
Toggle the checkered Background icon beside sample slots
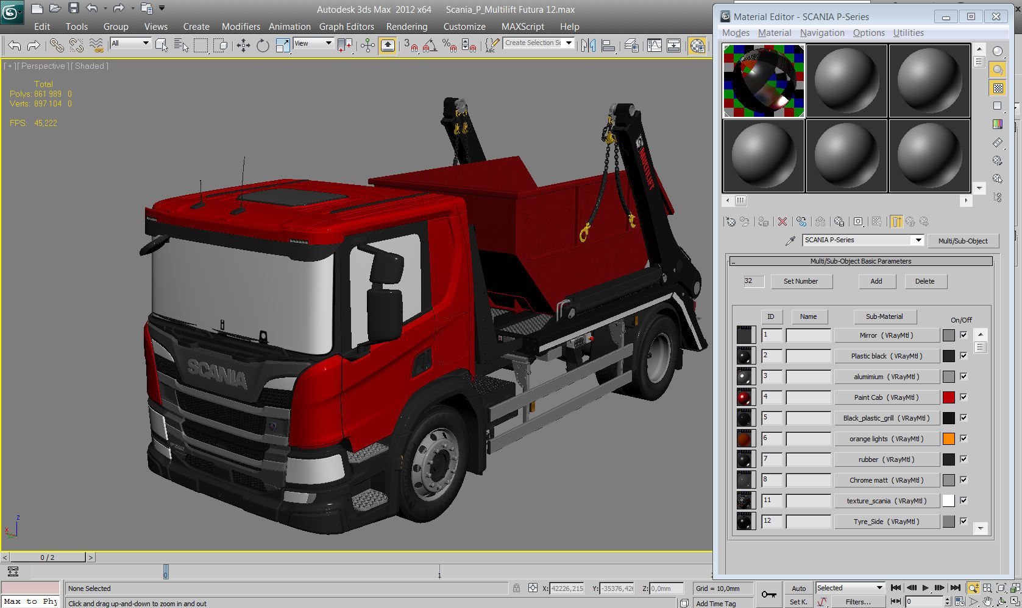[998, 88]
